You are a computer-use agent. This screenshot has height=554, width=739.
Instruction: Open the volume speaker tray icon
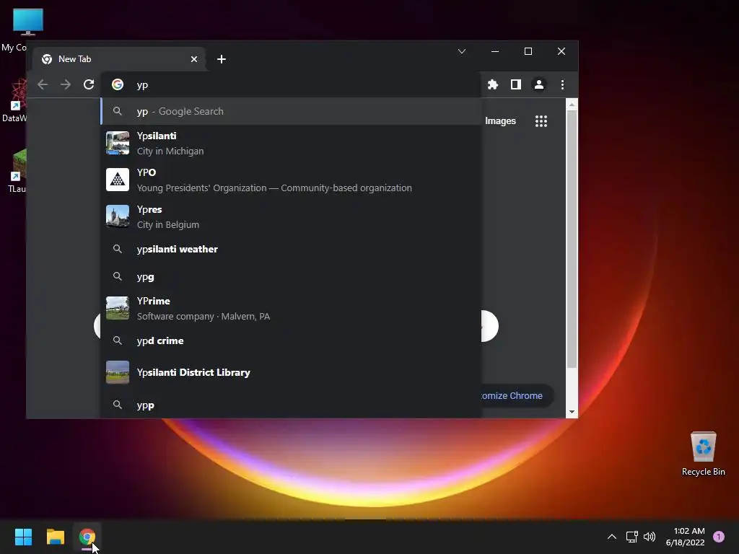650,537
